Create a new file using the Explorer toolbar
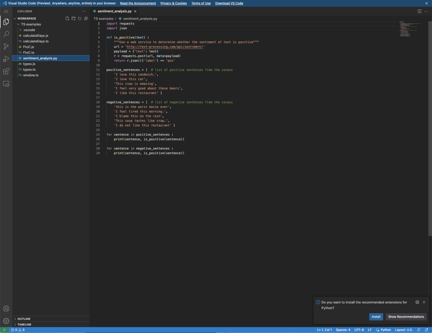The width and height of the screenshot is (432, 333). tap(67, 18)
